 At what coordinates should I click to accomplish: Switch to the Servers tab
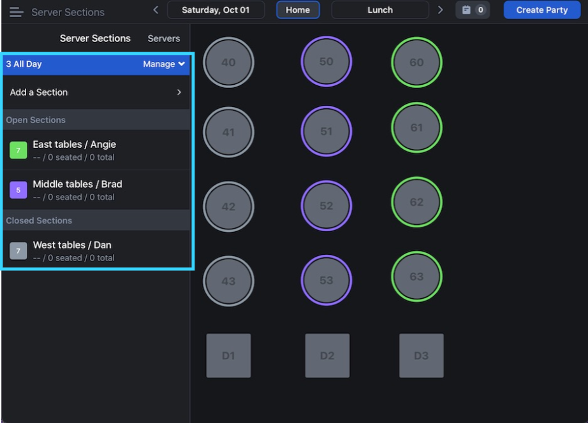click(163, 39)
